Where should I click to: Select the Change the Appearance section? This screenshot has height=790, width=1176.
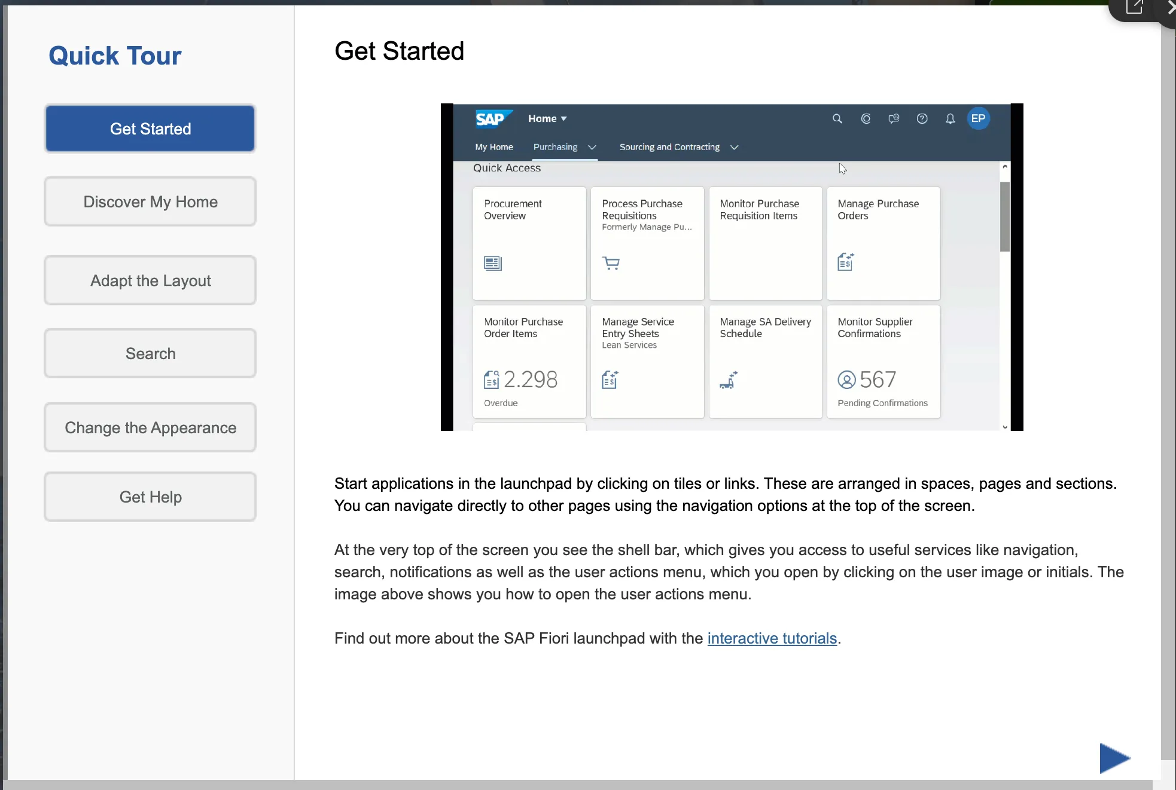pyautogui.click(x=150, y=428)
